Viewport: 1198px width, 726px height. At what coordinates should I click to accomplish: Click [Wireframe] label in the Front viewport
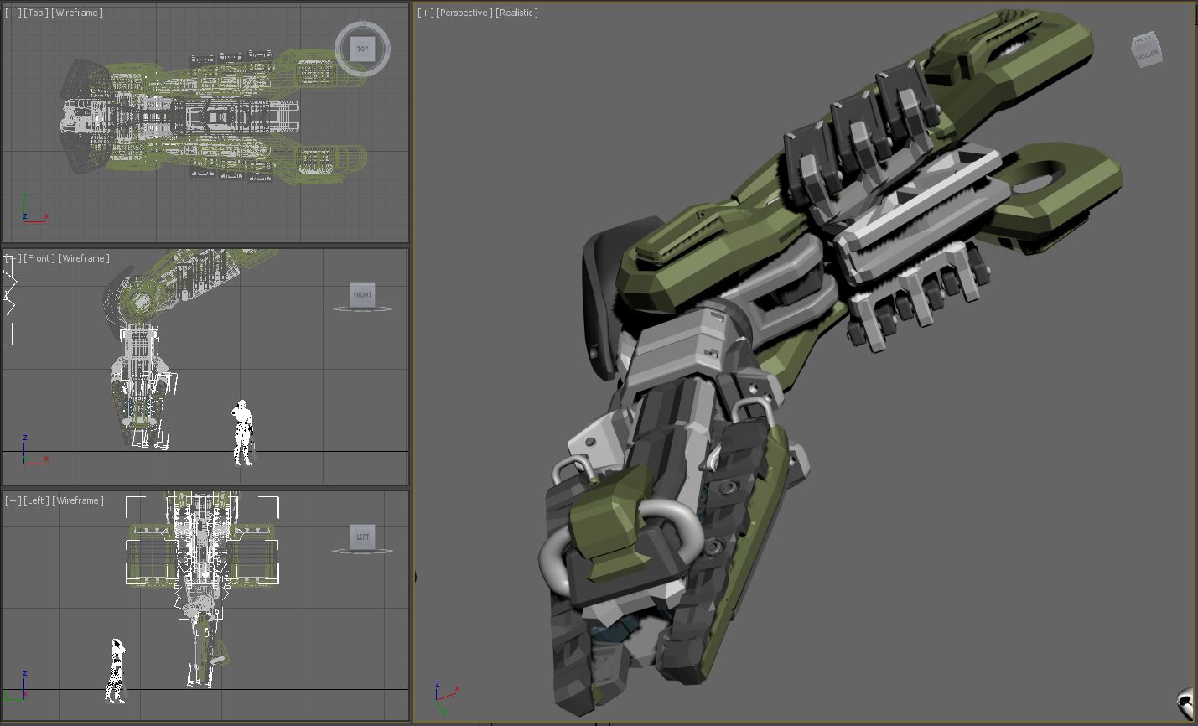(84, 258)
